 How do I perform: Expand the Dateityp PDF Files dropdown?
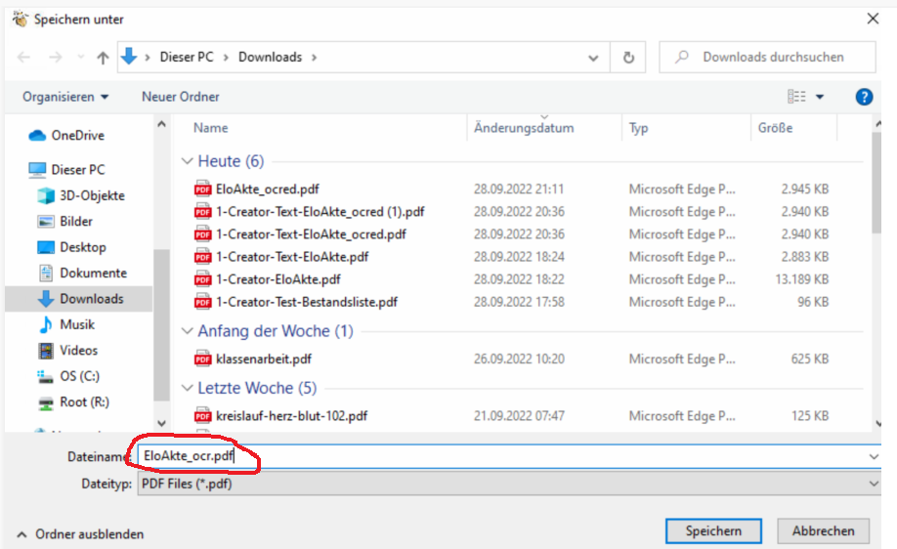pyautogui.click(x=873, y=484)
